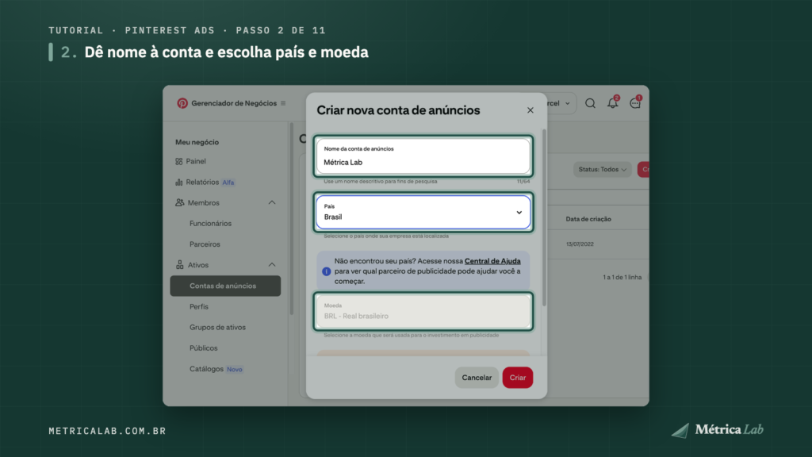Click the partially hidden red create button

[x=643, y=170]
